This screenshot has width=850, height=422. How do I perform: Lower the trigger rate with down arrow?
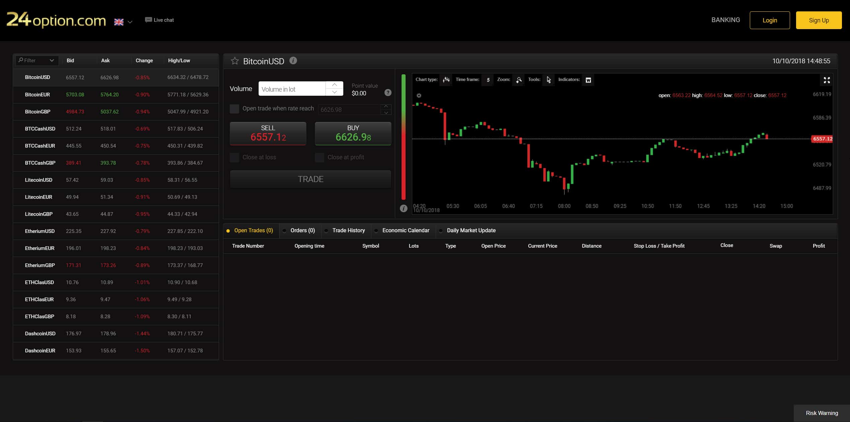[x=386, y=112]
